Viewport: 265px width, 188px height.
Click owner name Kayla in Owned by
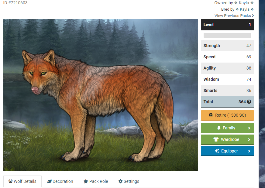click(244, 3)
